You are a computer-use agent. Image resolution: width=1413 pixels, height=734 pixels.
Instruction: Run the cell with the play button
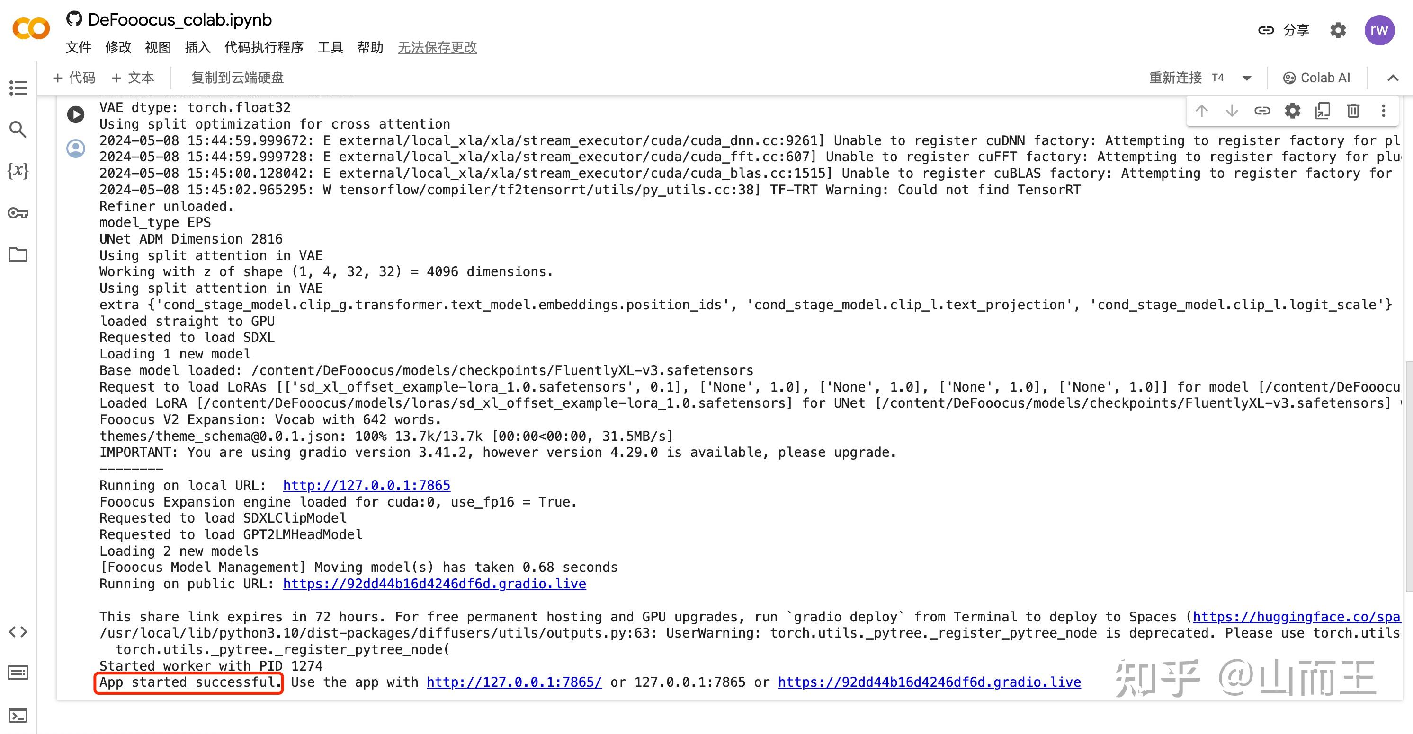pos(76,114)
